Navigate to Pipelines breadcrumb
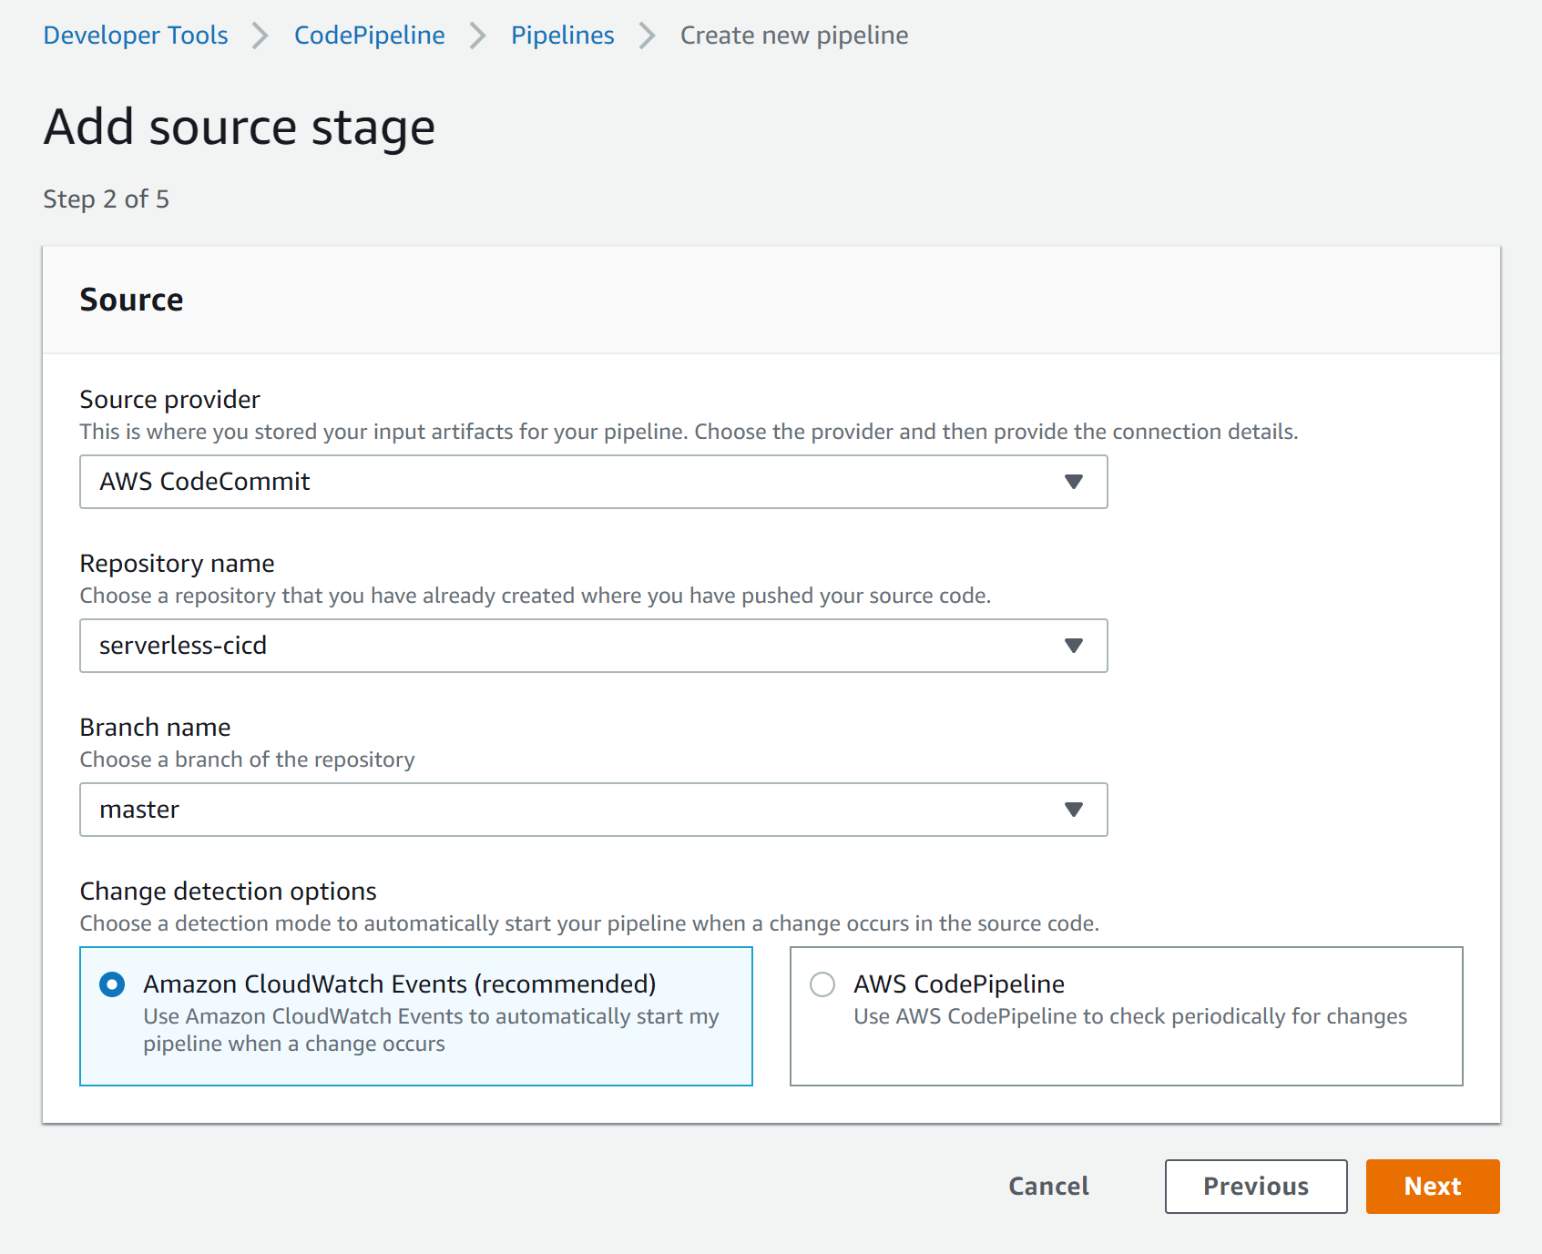 coord(562,35)
